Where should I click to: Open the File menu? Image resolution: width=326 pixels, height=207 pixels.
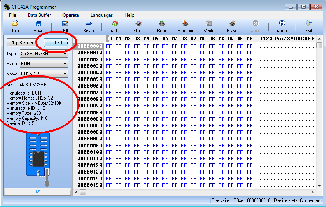[12, 15]
